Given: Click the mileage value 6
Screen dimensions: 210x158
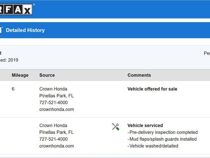Looking at the screenshot, I should tap(13, 89).
